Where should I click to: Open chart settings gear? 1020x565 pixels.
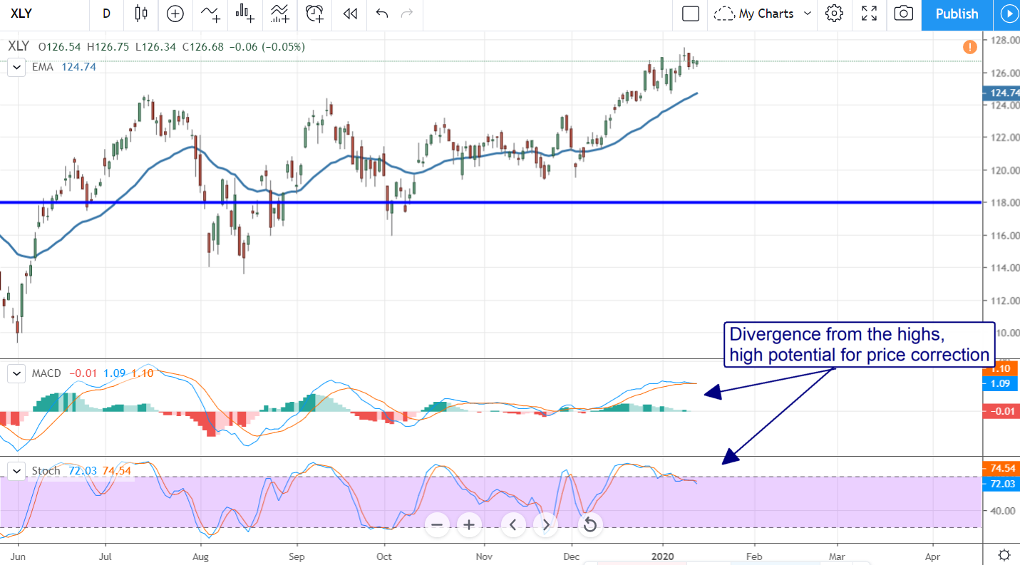point(835,14)
